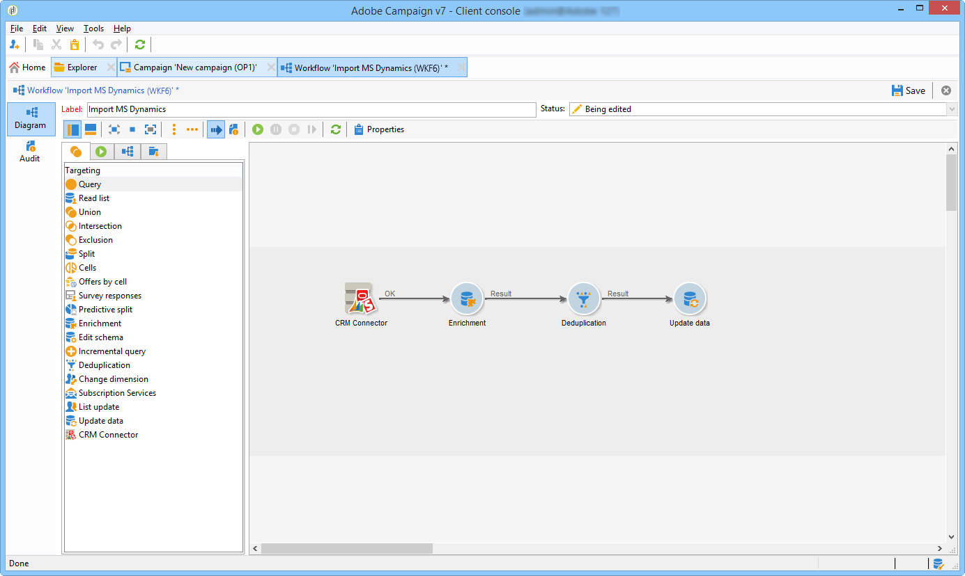The image size is (965, 576).
Task: Close the Explorer tab
Action: pos(111,67)
